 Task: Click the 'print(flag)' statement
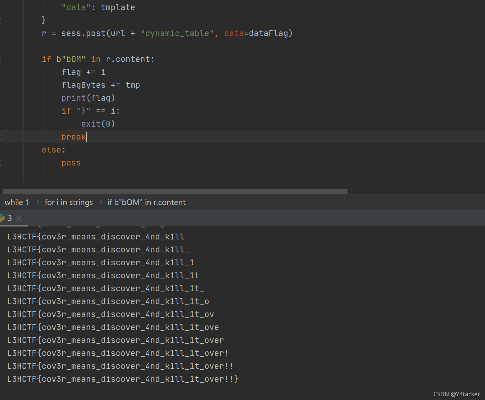tap(88, 98)
